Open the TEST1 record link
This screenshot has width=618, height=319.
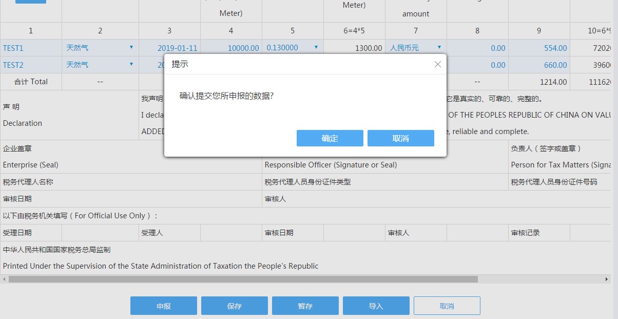13,47
